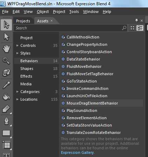Activate the Pan hand tool

click(x=6, y=49)
